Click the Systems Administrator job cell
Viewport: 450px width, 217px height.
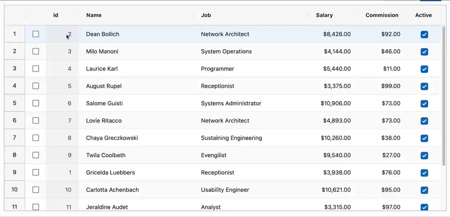[x=231, y=103]
